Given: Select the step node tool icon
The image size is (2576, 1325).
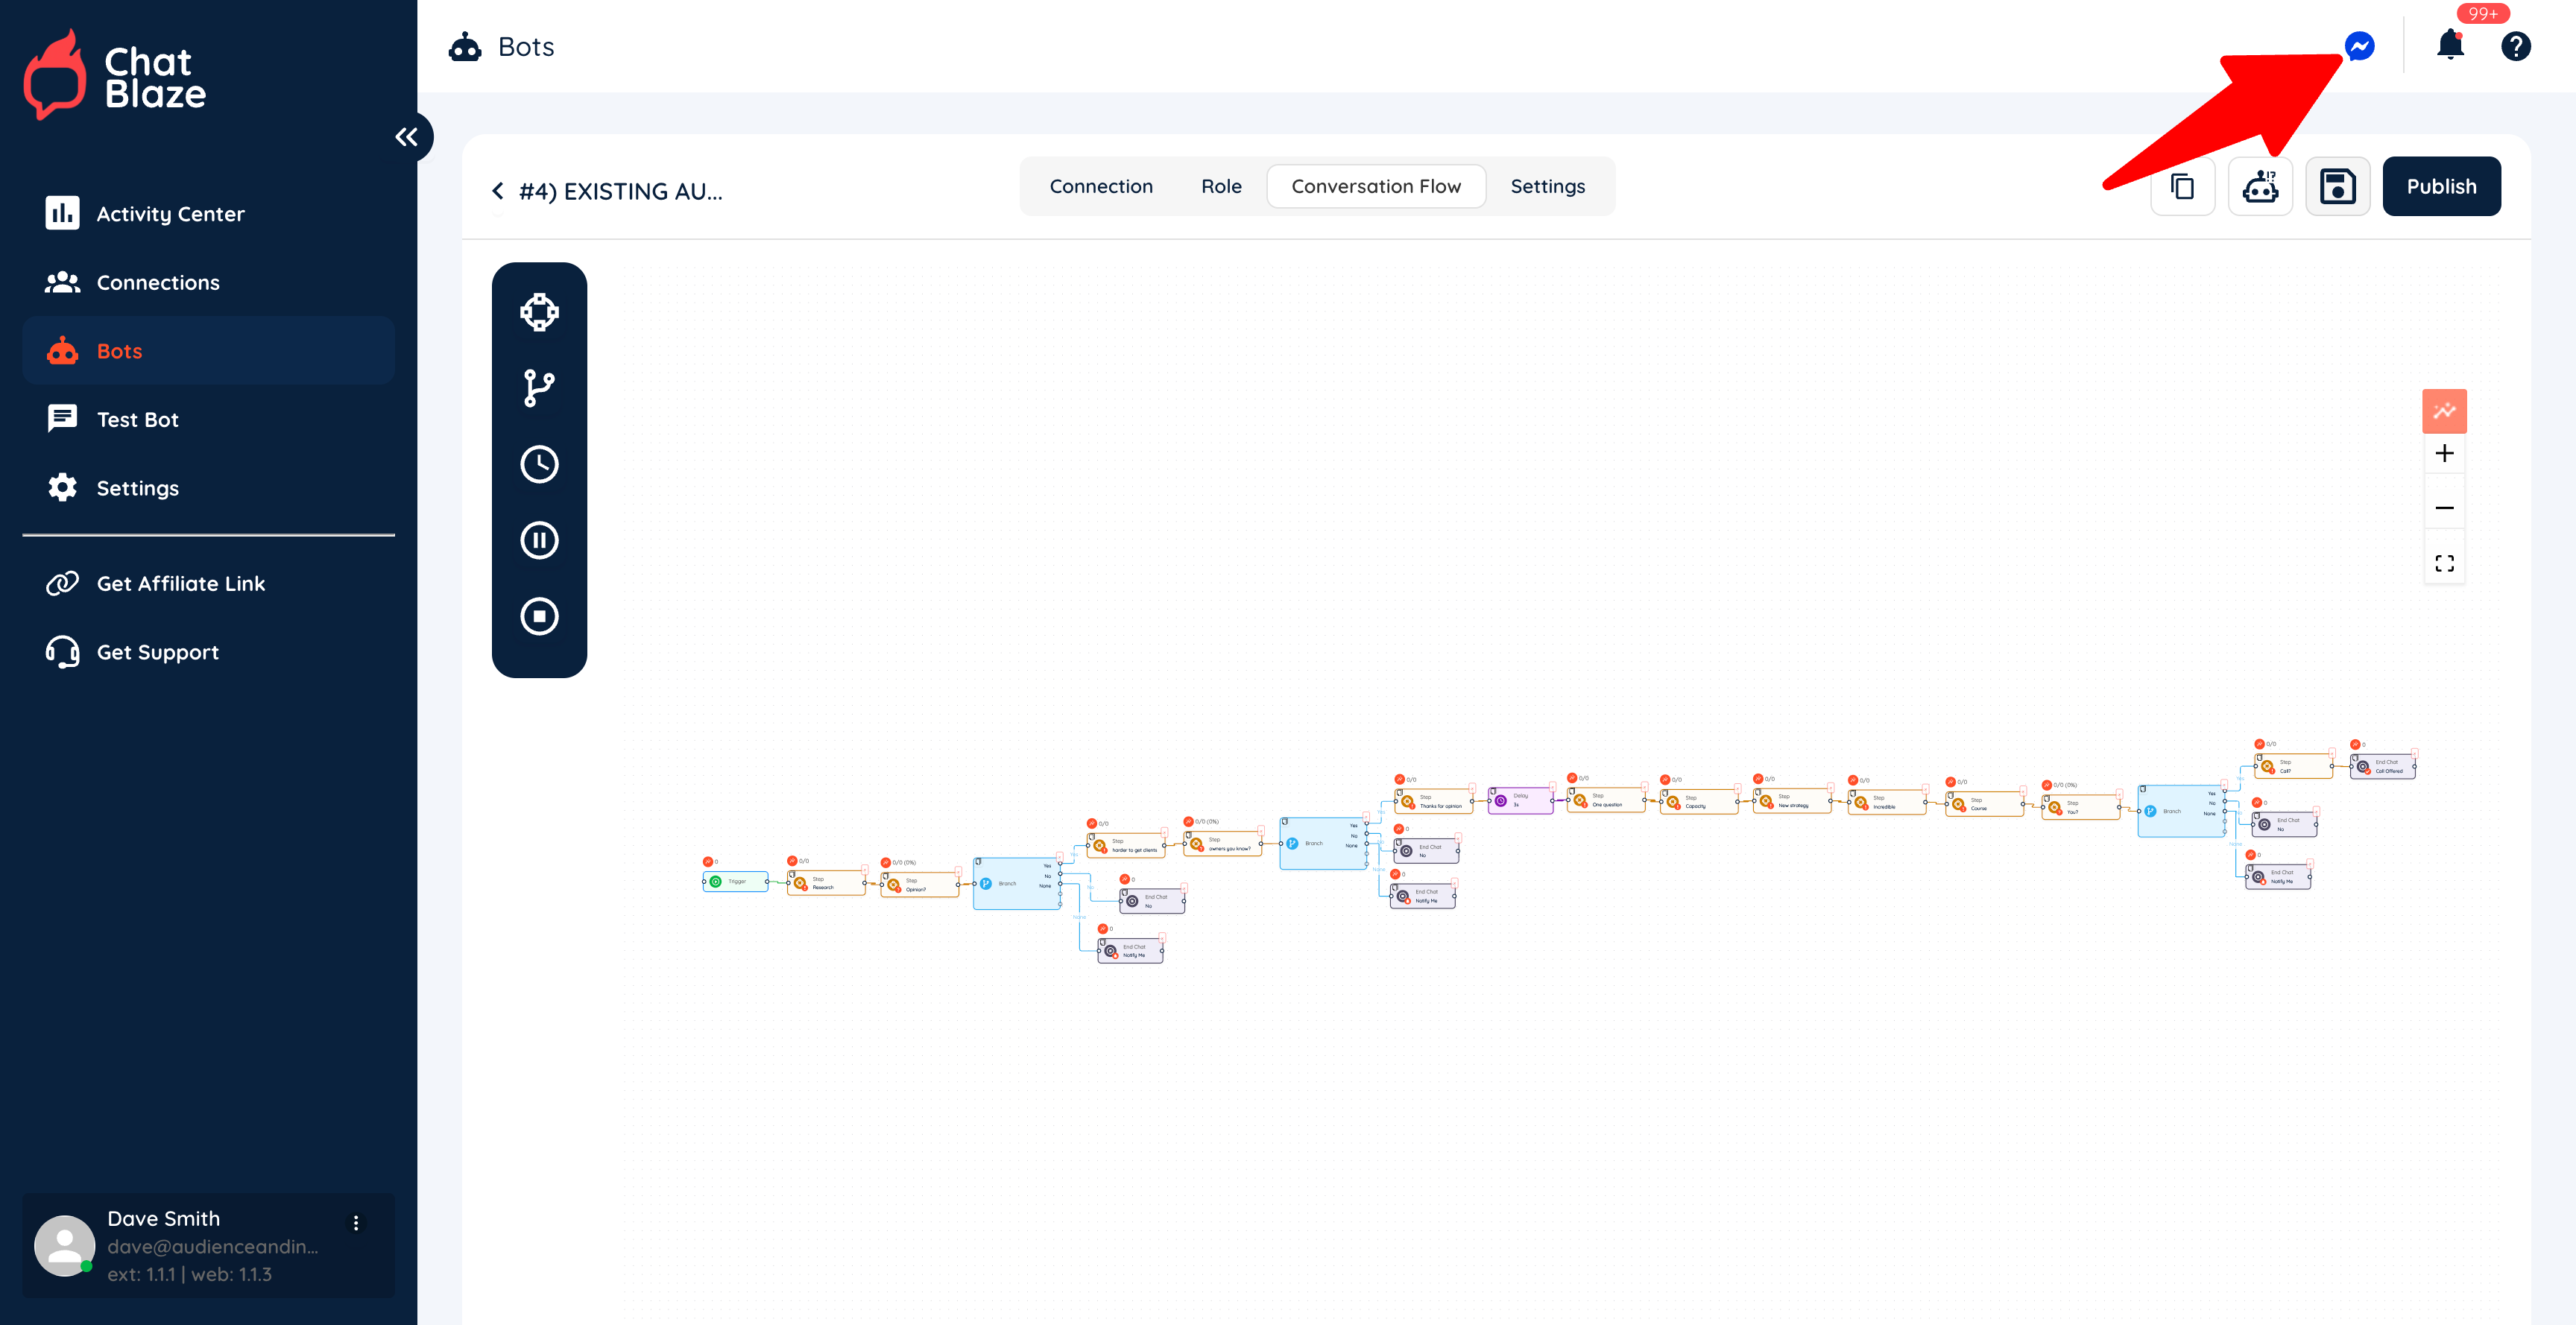Looking at the screenshot, I should (x=539, y=312).
